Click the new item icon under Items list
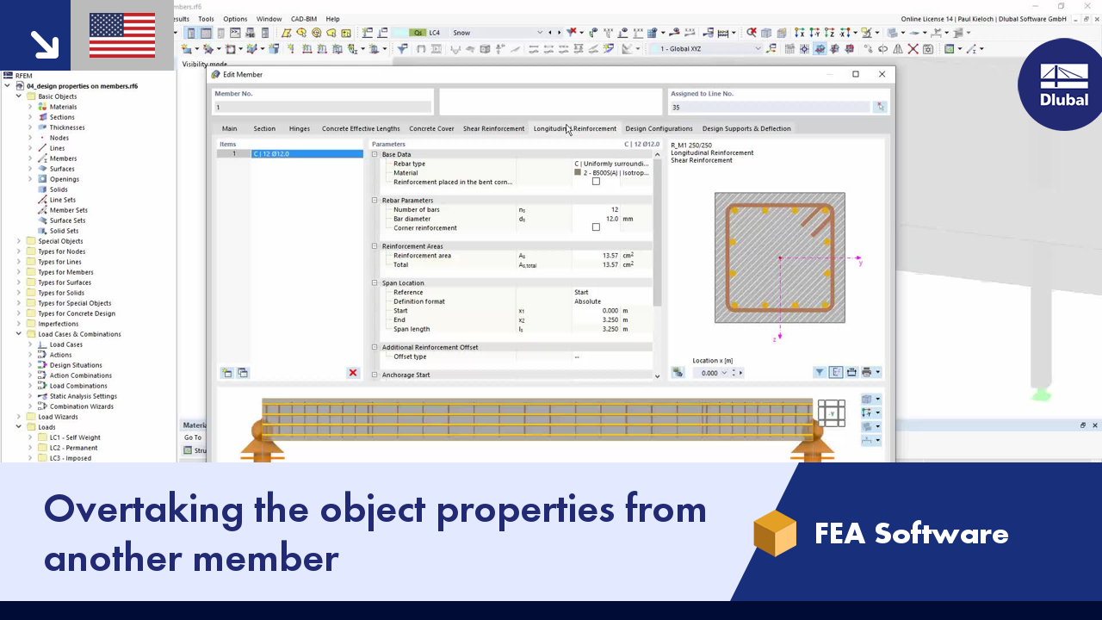Screen dimensions: 1102x620 point(226,373)
